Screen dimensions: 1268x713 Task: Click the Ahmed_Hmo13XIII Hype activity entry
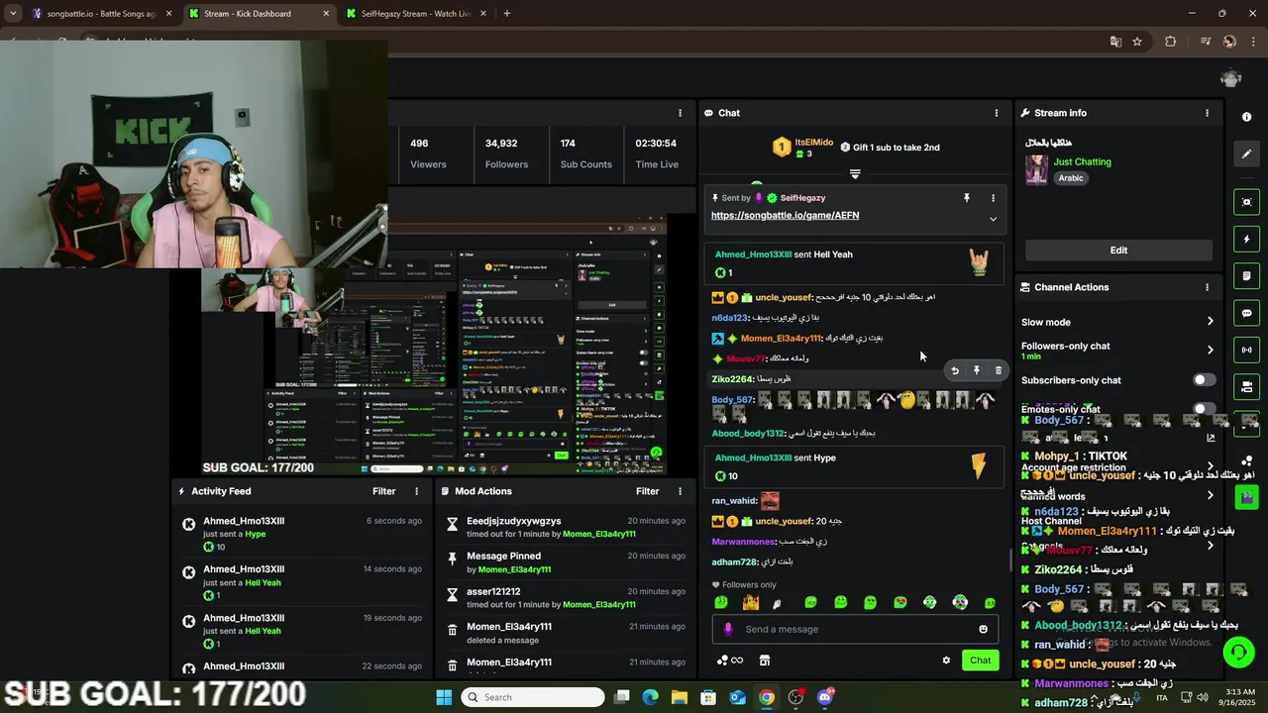pos(302,534)
